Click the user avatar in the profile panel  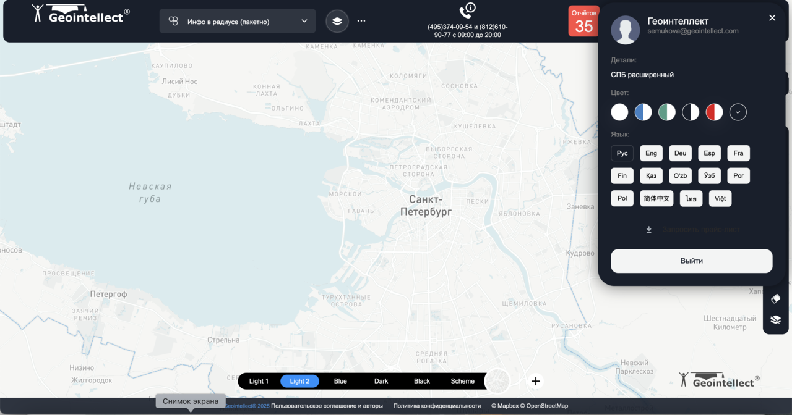(625, 30)
